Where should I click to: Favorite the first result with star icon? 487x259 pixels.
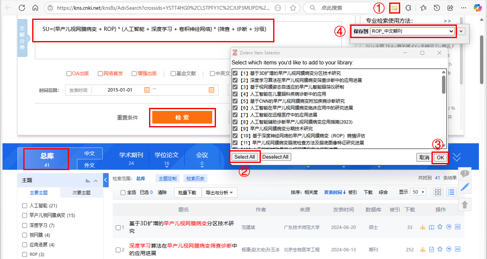[x=440, y=227]
